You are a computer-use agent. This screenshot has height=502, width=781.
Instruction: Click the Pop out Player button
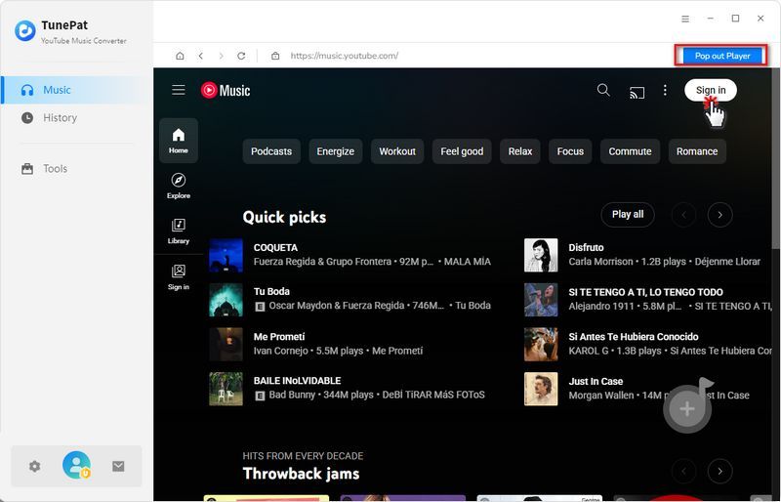coord(722,56)
